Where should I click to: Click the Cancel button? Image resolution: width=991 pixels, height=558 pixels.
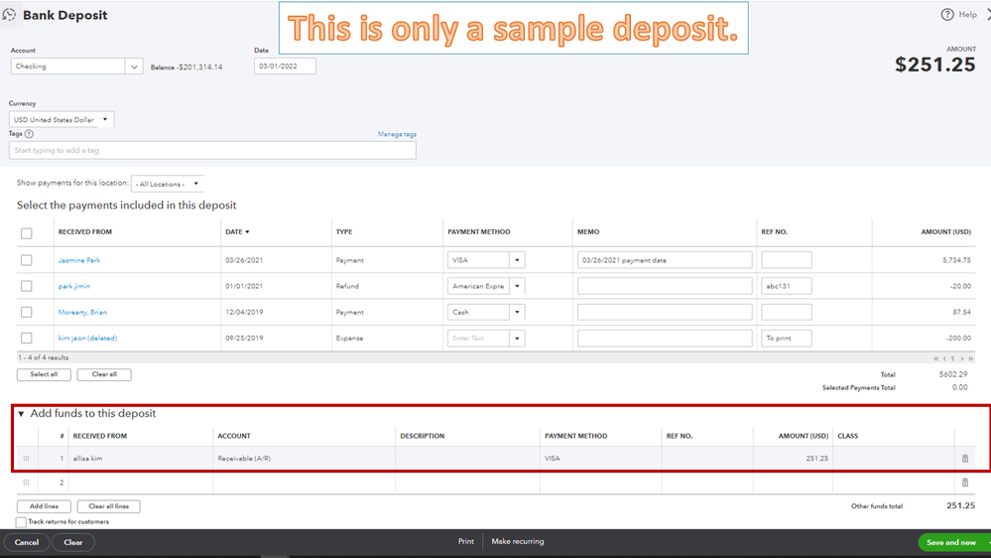27,542
